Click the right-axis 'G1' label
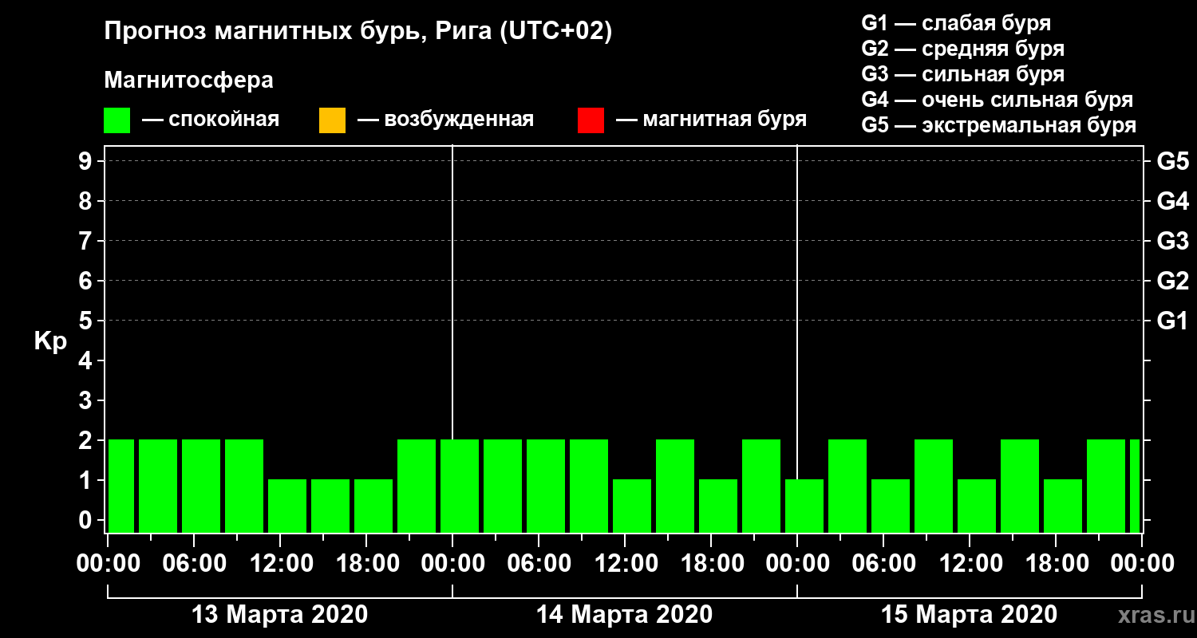The height and width of the screenshot is (638, 1197). 1173,321
